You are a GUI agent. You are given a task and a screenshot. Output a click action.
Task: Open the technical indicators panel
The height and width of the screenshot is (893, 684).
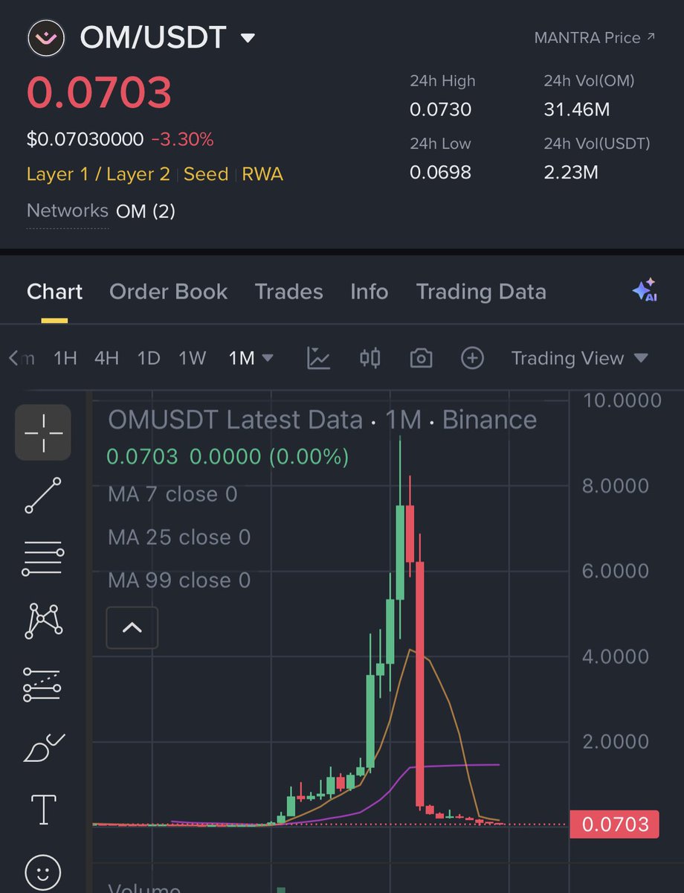pyautogui.click(x=318, y=358)
